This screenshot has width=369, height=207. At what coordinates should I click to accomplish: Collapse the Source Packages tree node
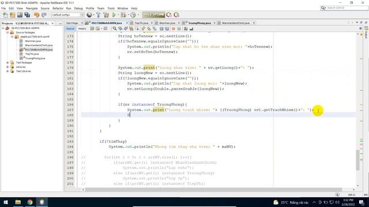(7, 32)
